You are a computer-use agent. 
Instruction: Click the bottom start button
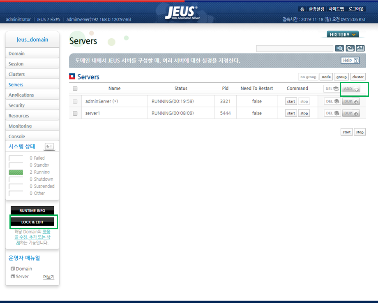click(347, 132)
